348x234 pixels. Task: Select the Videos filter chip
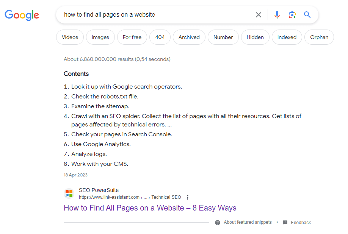point(70,37)
